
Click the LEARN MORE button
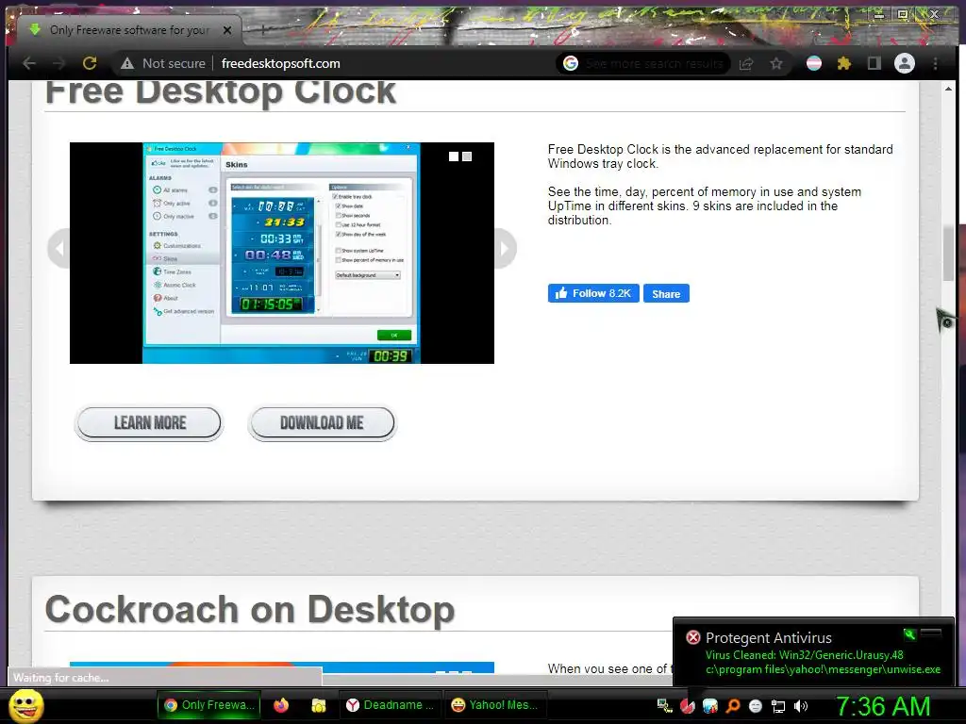click(x=149, y=423)
